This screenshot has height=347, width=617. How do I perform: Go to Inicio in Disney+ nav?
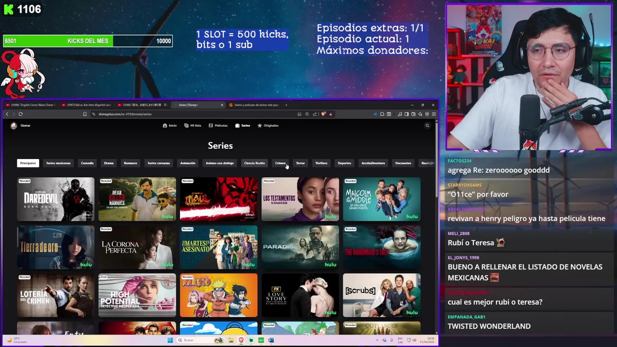[x=170, y=126]
